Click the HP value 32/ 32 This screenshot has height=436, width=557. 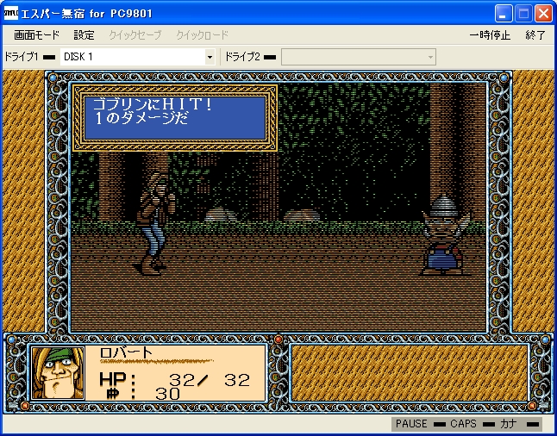point(210,380)
